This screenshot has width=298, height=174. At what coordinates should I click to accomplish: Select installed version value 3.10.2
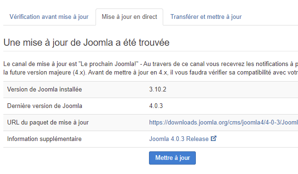tap(158, 90)
